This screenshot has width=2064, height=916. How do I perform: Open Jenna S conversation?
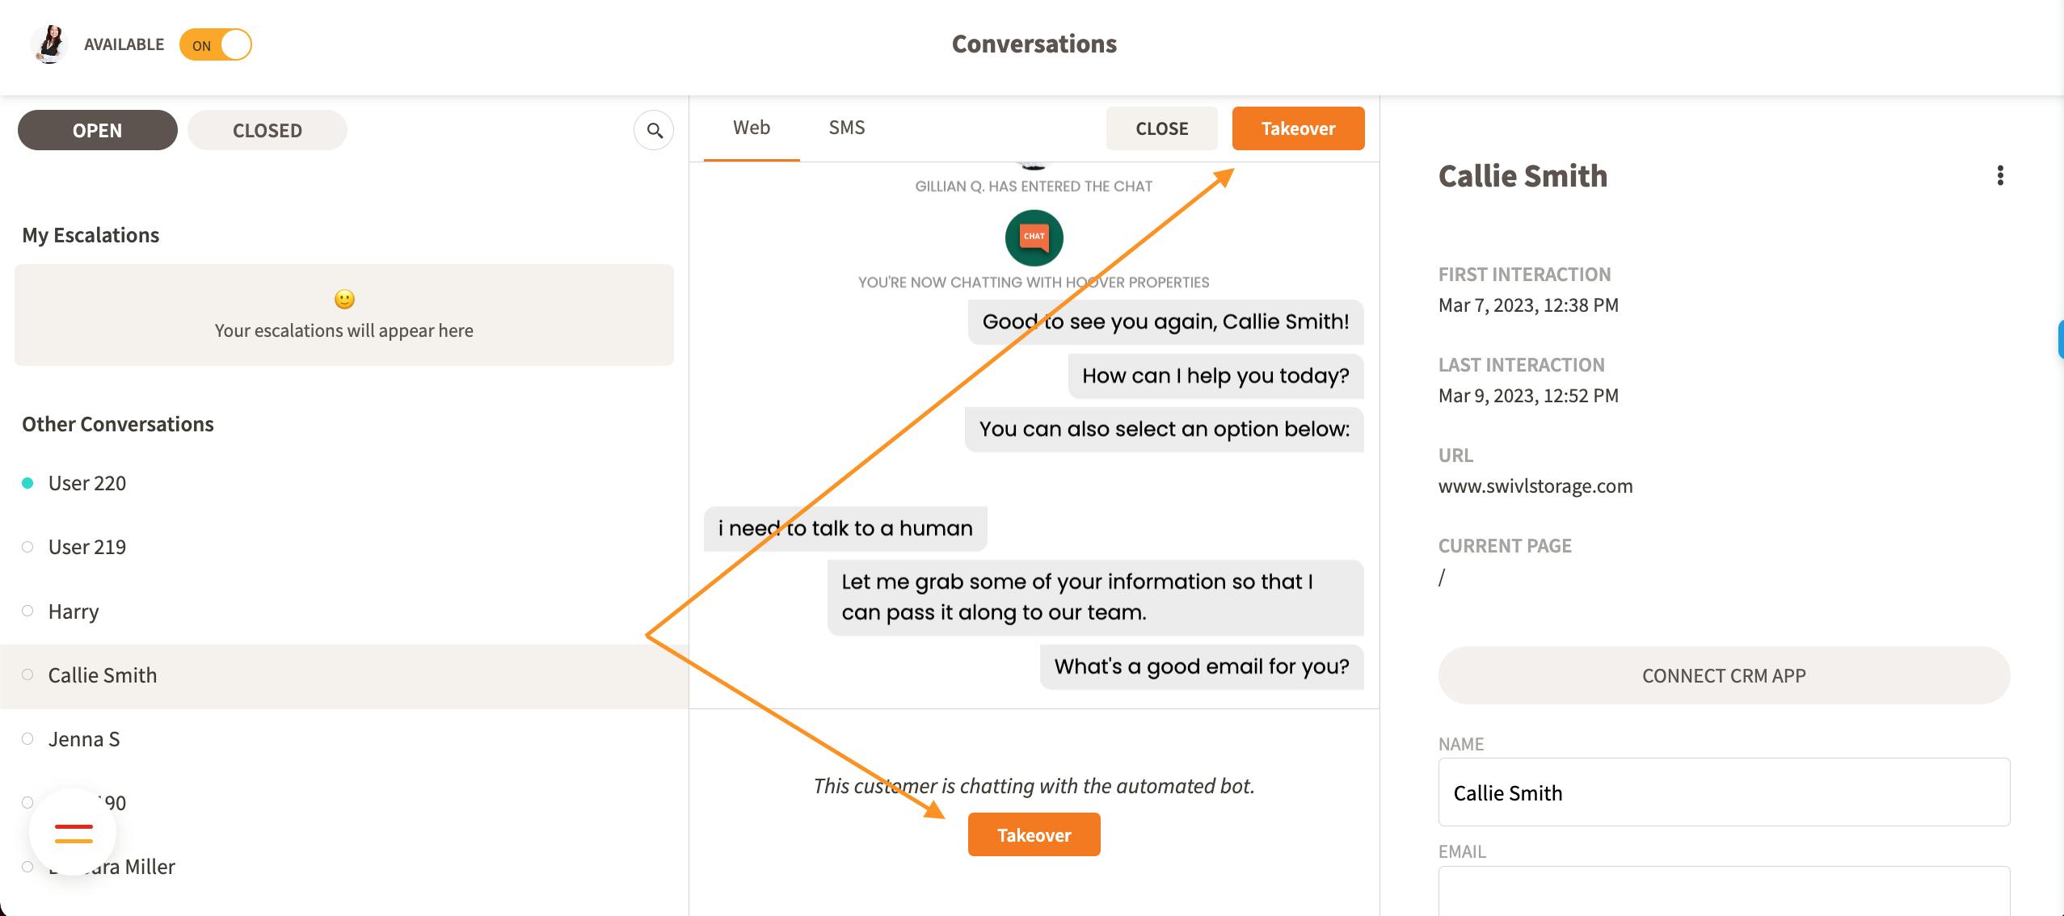click(84, 739)
